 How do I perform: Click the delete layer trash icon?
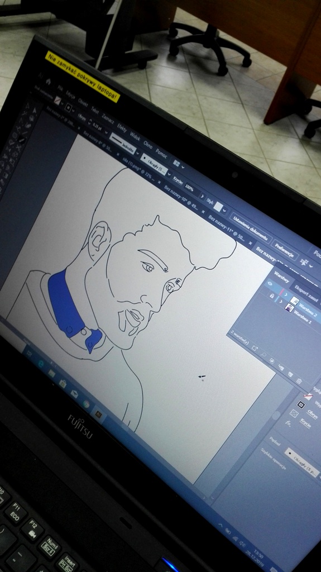click(x=299, y=381)
